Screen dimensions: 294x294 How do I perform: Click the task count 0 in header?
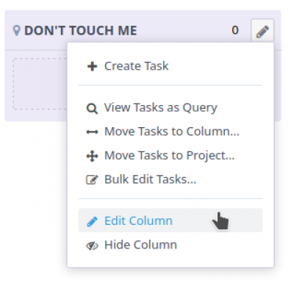(235, 30)
